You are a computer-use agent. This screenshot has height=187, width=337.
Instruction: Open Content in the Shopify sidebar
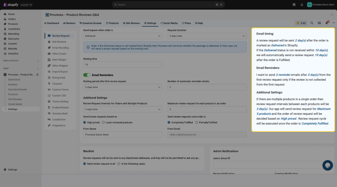pos(13,44)
